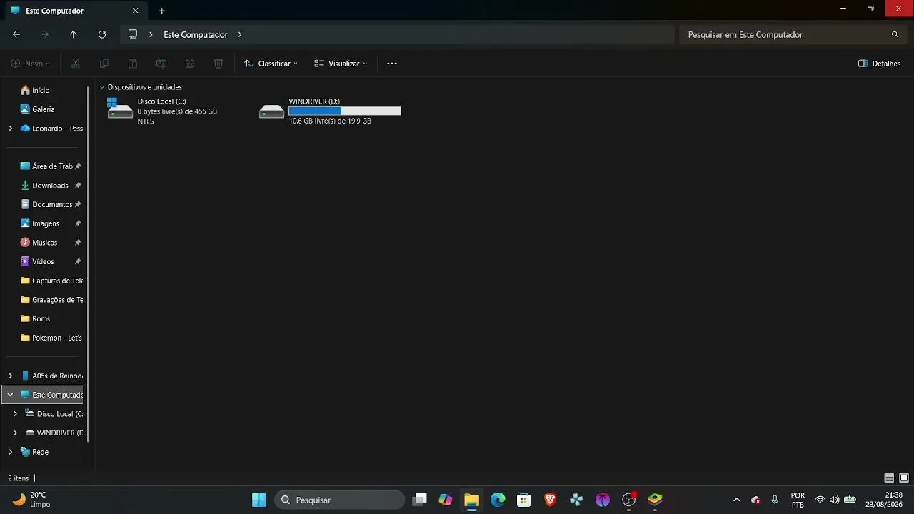Select the Este Computador tab
914x514 pixels.
(74, 11)
